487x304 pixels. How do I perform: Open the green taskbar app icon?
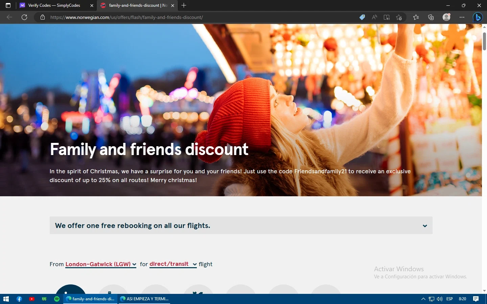coord(44,299)
